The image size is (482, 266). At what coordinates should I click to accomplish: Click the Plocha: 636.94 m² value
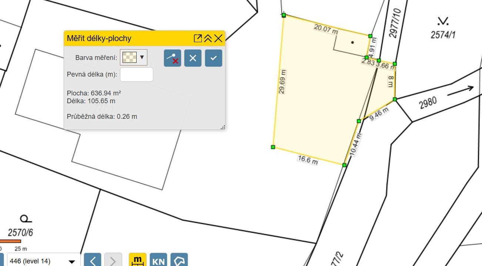(94, 92)
